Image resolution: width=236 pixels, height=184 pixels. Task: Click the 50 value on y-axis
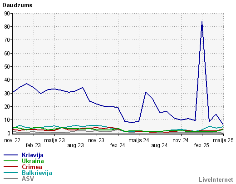(x=7, y=67)
